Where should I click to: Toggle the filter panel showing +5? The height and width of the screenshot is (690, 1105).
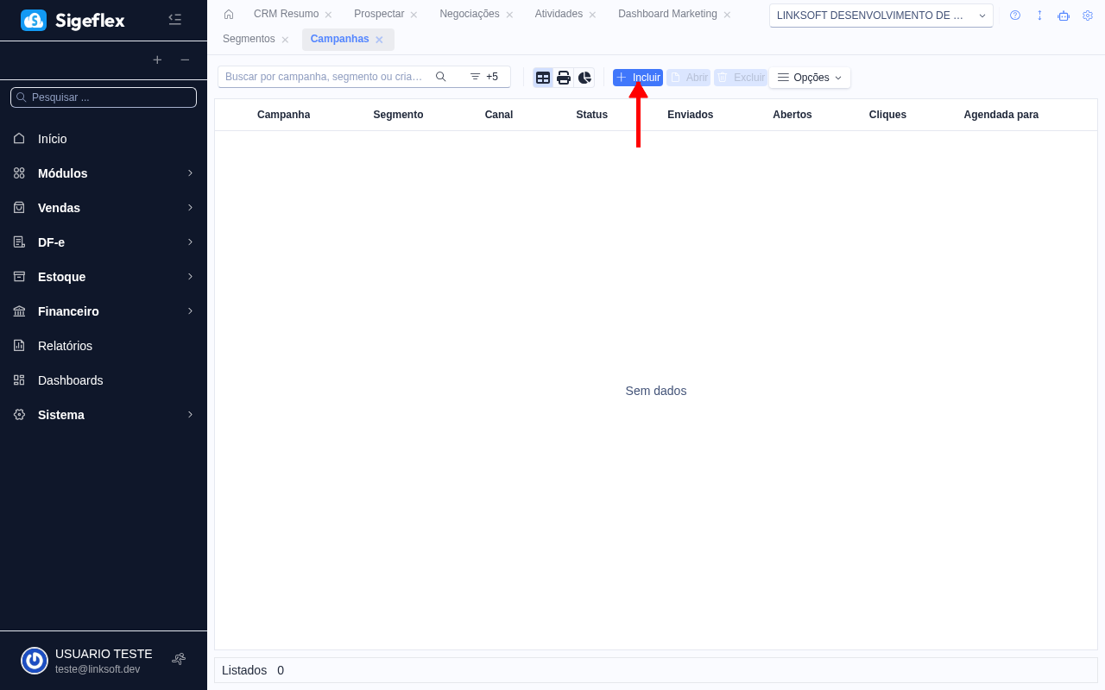coord(484,76)
